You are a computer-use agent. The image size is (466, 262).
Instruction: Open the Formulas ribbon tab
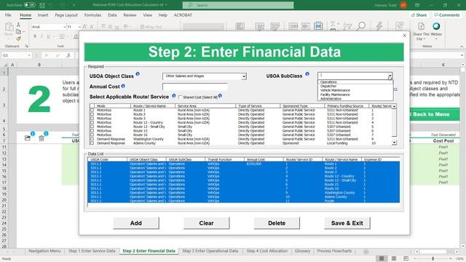coord(92,15)
